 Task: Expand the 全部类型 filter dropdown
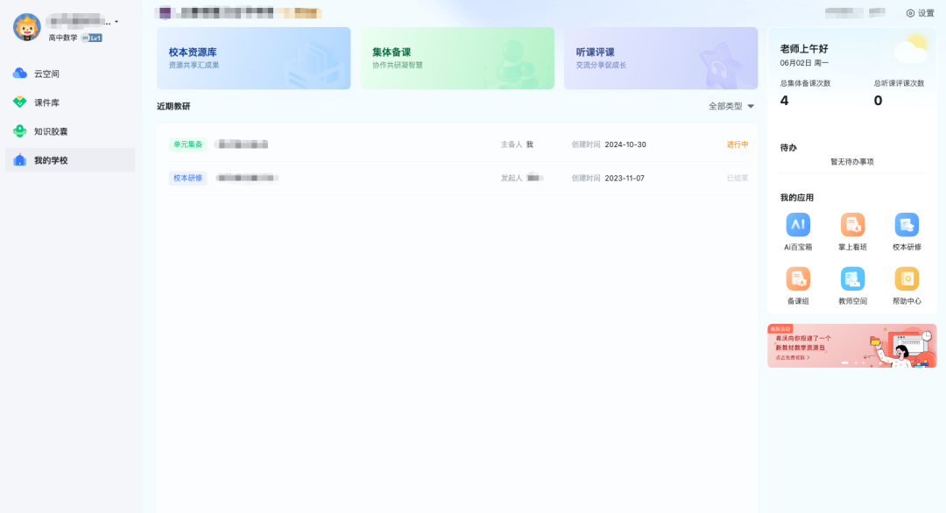724,104
